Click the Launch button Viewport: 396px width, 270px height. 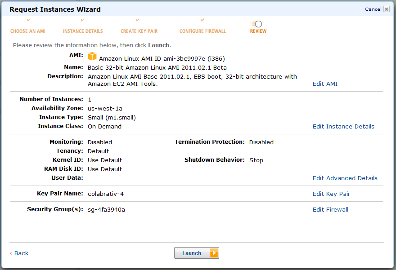click(197, 253)
